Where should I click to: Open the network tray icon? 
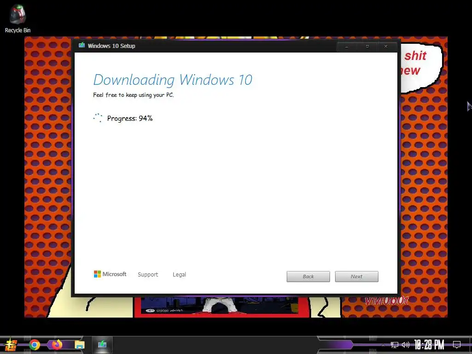click(x=395, y=345)
